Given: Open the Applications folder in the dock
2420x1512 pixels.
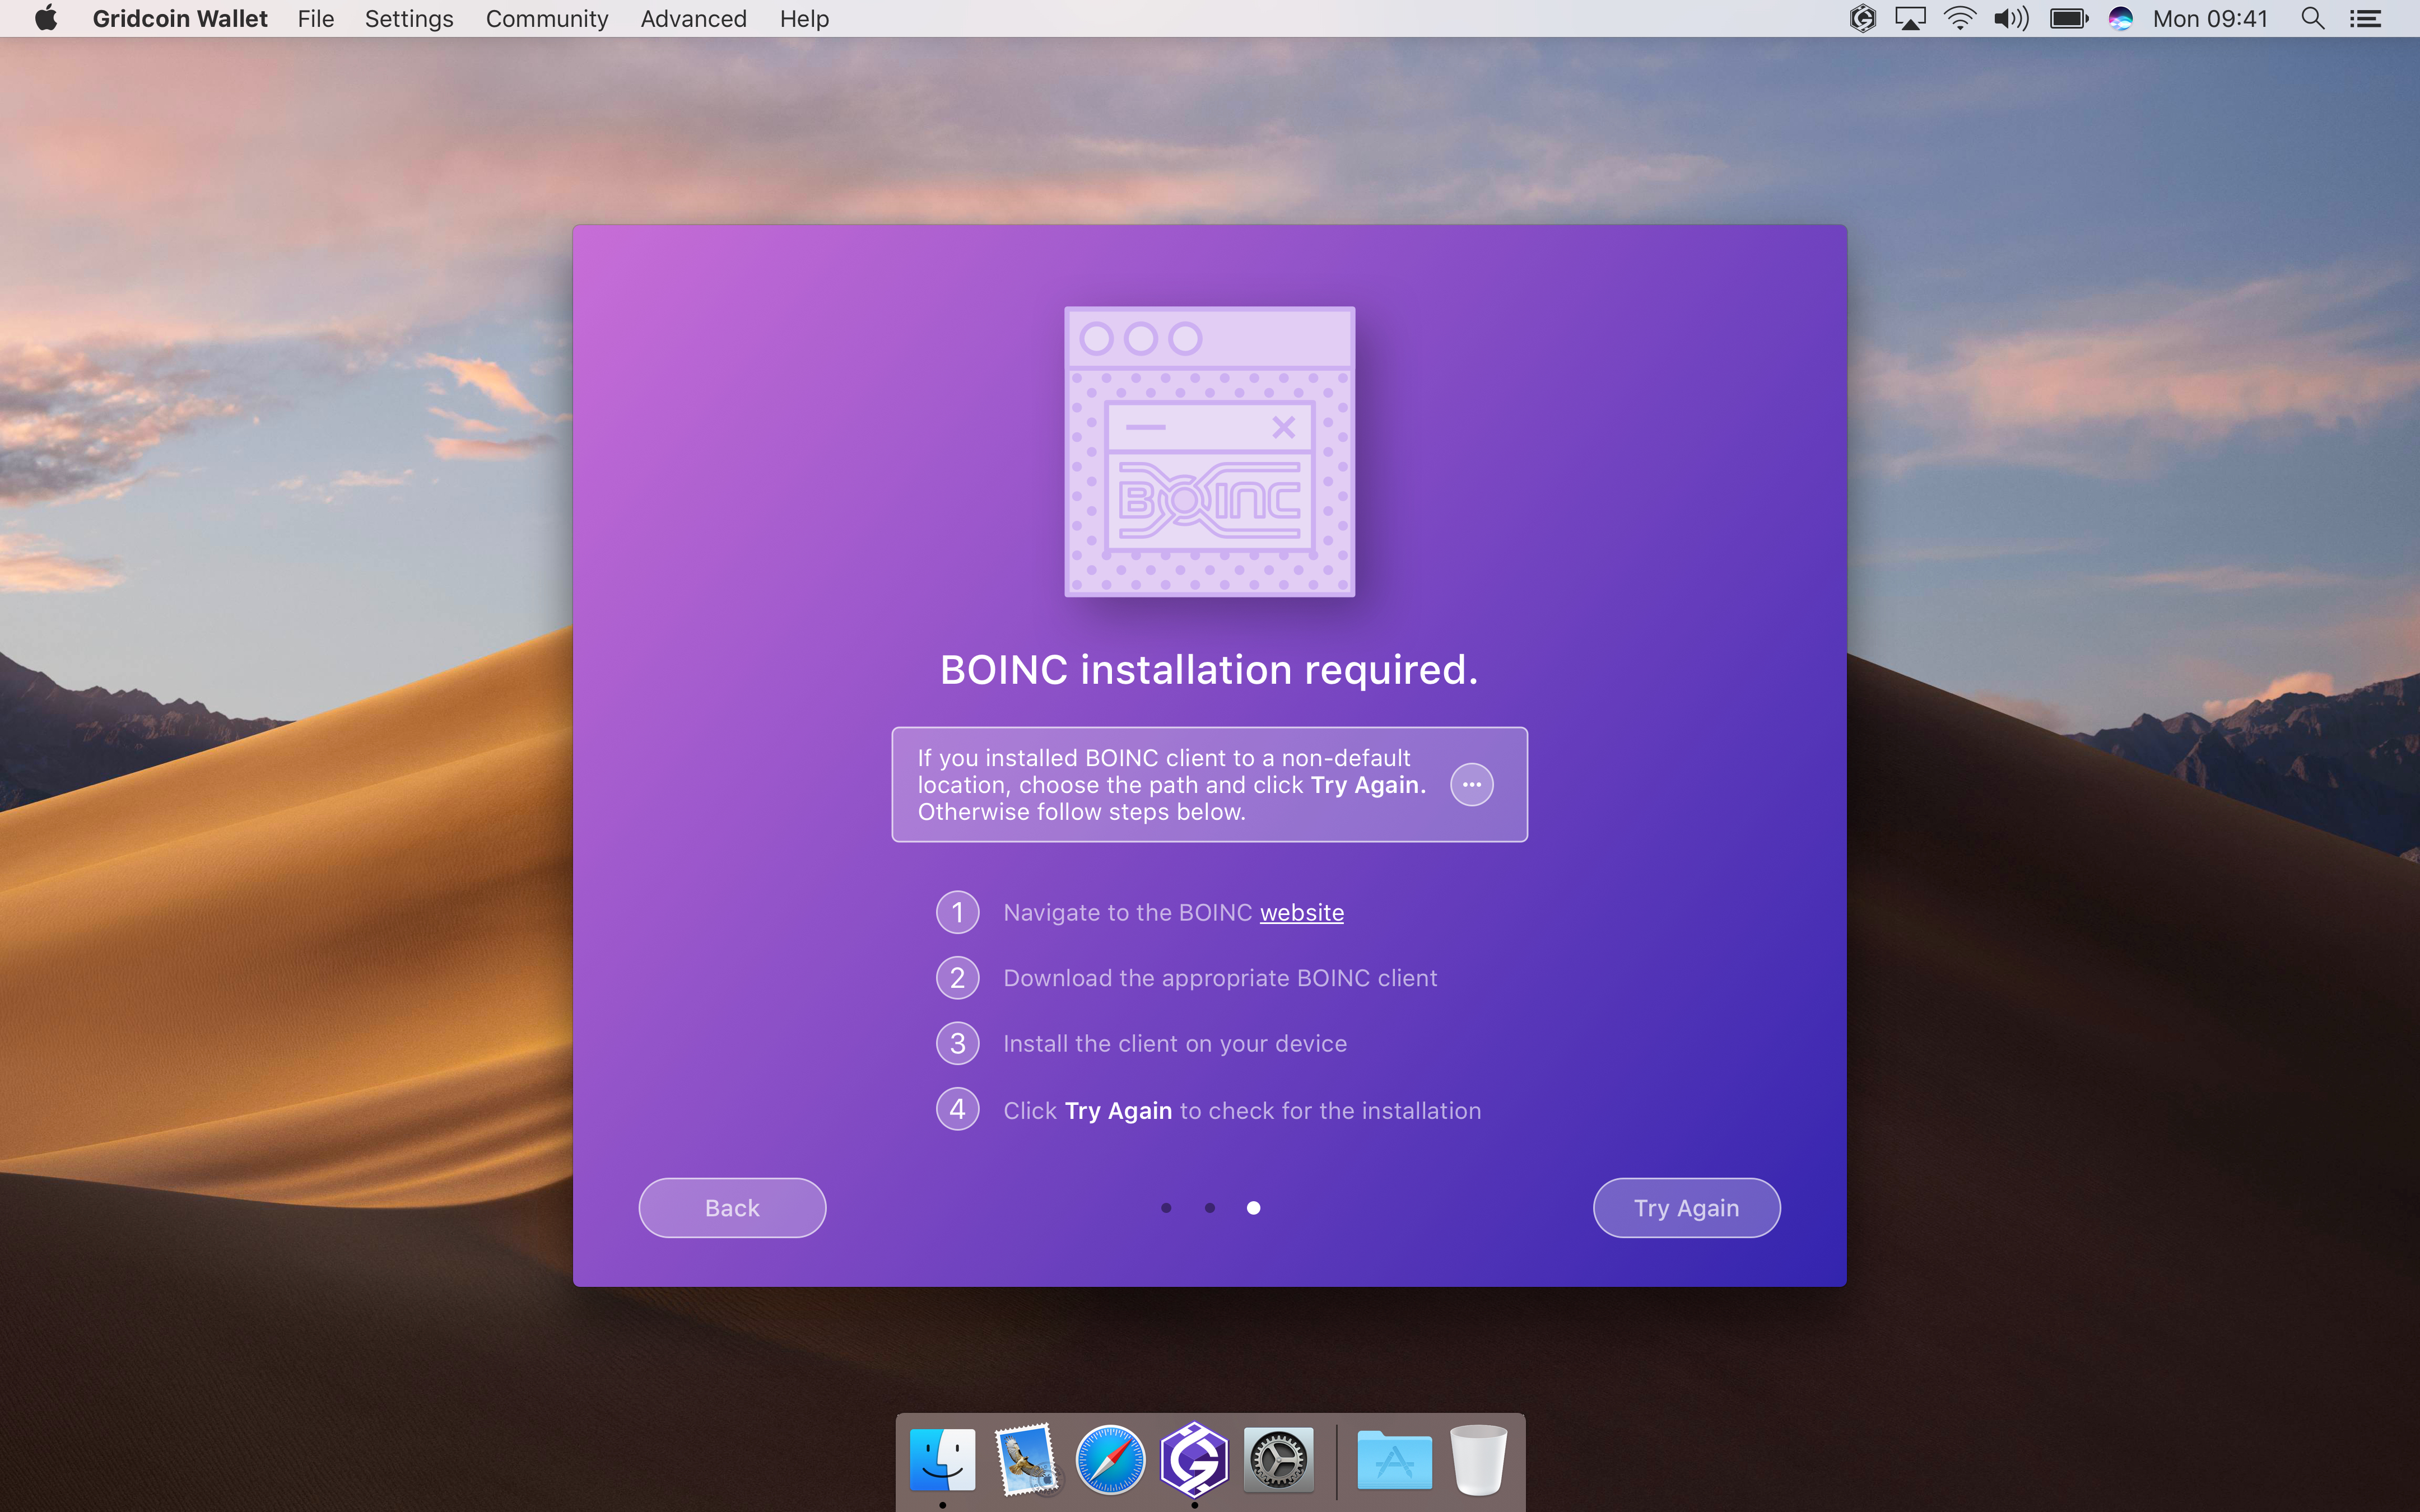Looking at the screenshot, I should (1394, 1459).
